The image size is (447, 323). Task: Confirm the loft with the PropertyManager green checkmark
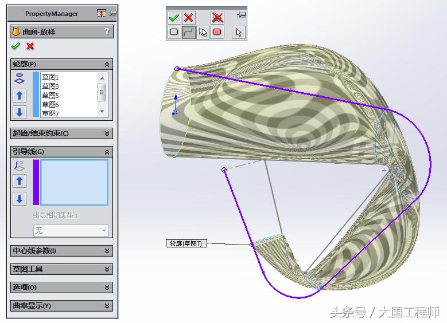click(x=15, y=46)
